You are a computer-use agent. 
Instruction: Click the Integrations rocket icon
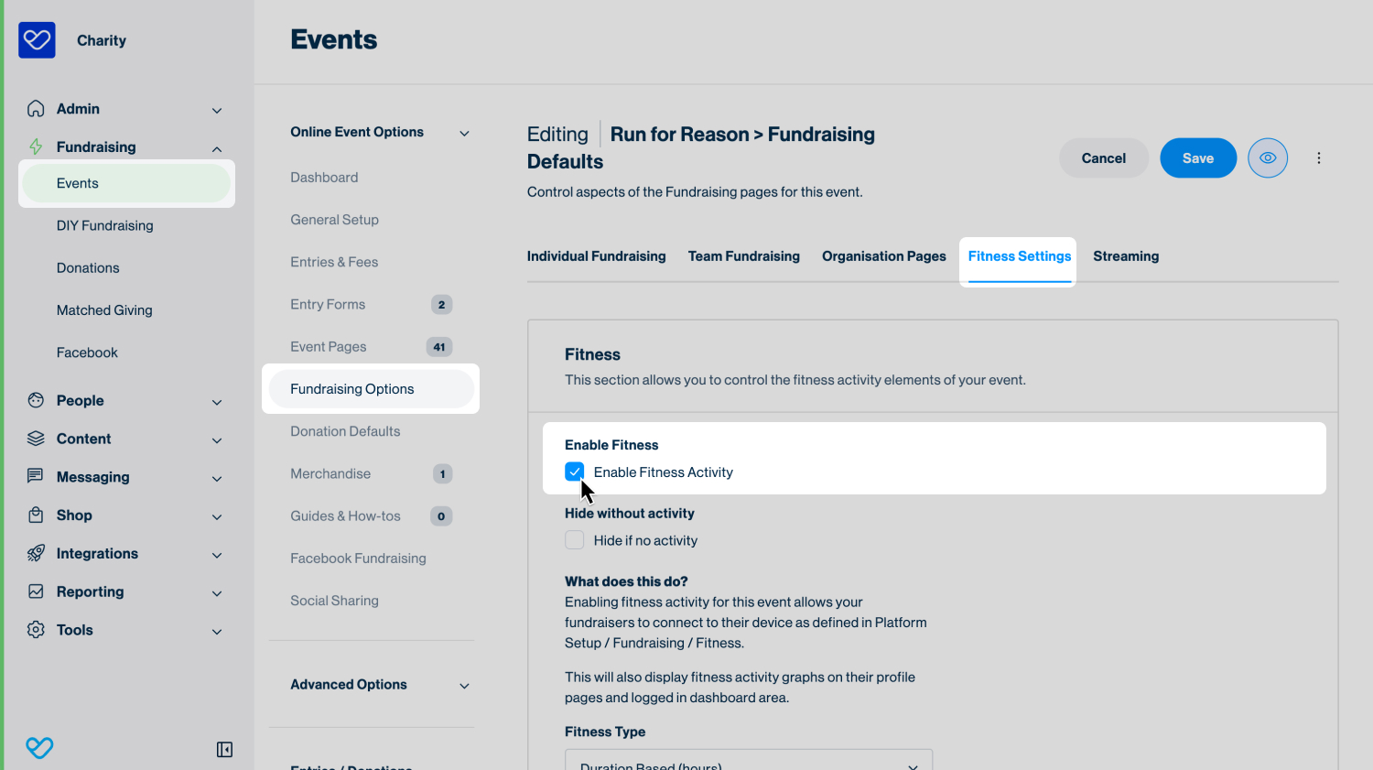[x=36, y=553]
